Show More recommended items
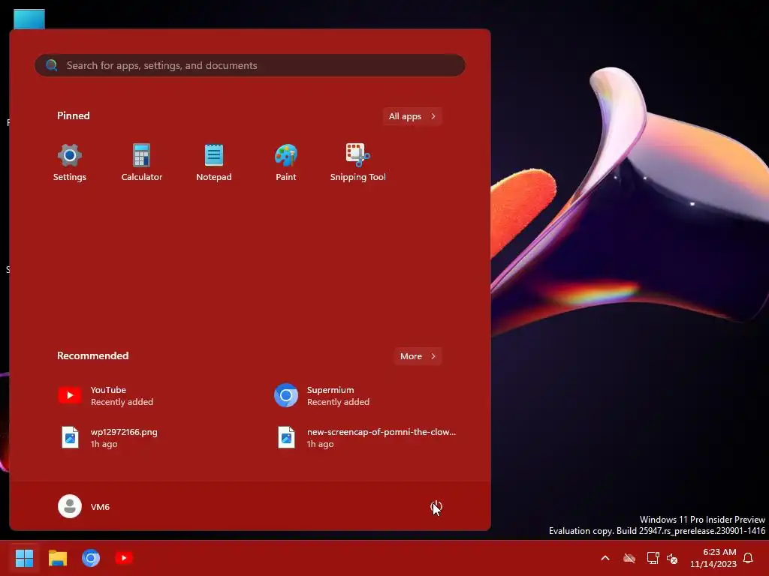769x576 pixels. click(418, 356)
